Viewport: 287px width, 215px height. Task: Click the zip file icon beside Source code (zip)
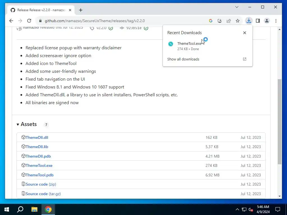click(23, 184)
